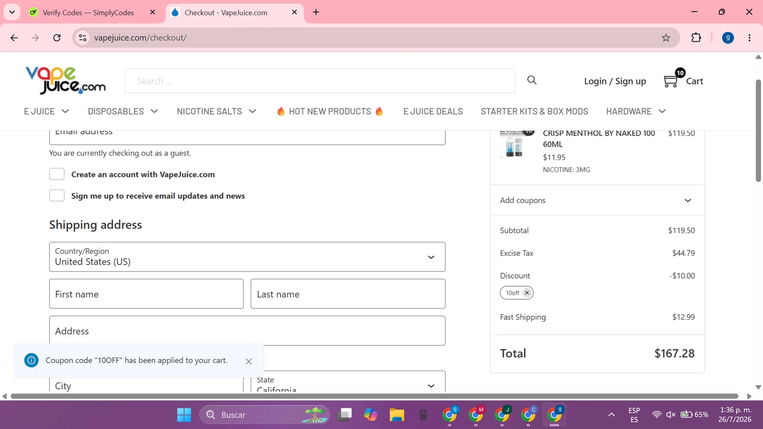Open File Explorer from the taskbar
763x429 pixels.
[397, 415]
